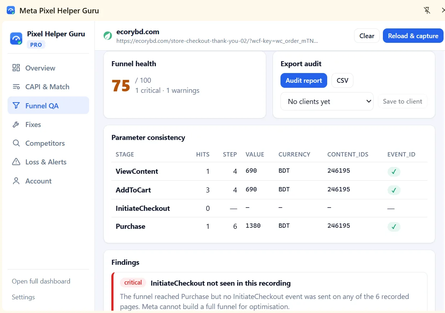Click the Purchase stage row label
The image size is (445, 313).
(x=130, y=226)
